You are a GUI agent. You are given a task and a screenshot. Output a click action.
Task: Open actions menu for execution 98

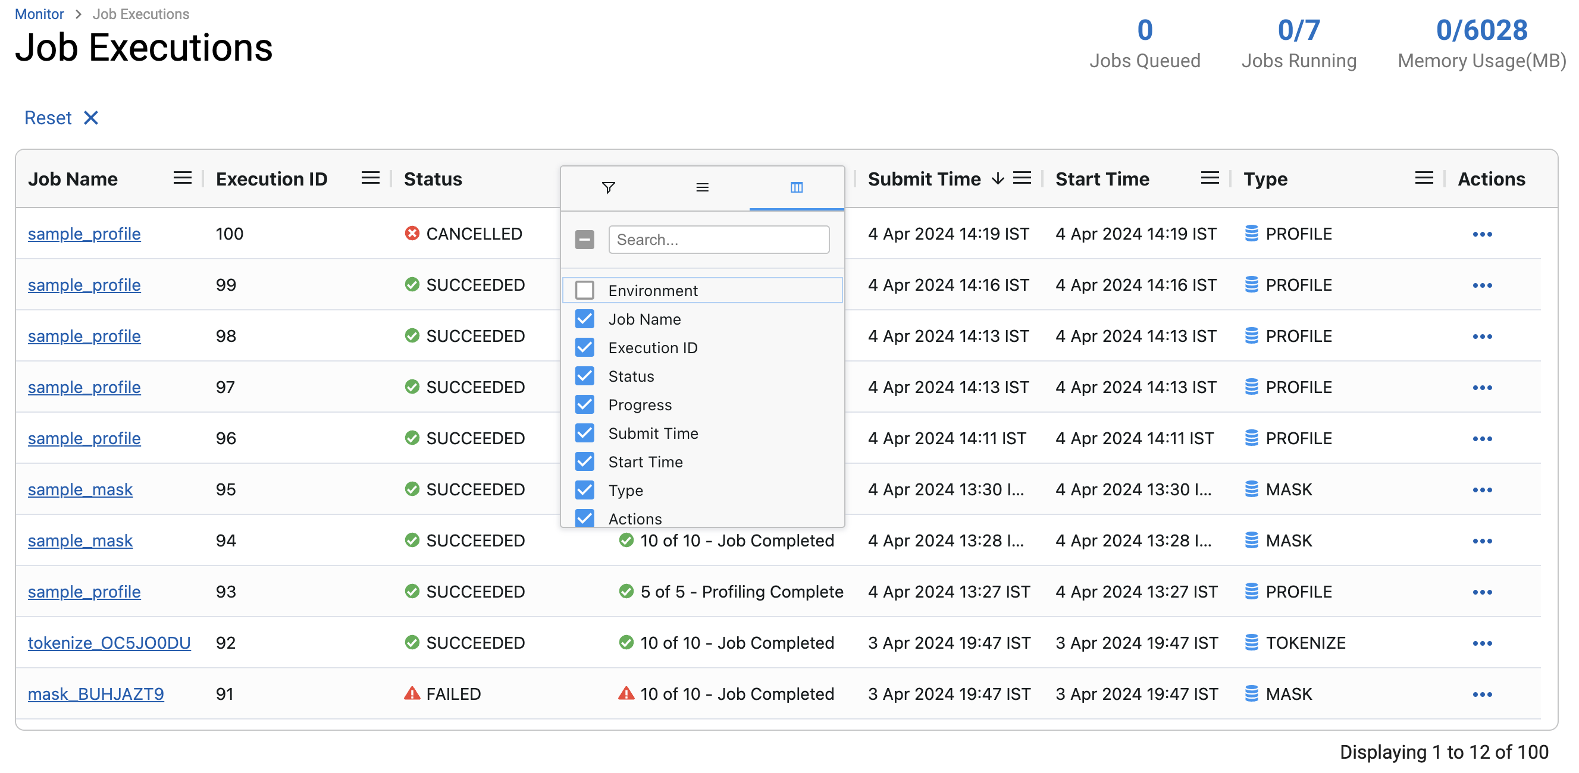tap(1482, 337)
